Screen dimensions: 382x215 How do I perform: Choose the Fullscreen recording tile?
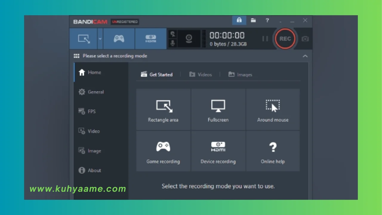218,109
